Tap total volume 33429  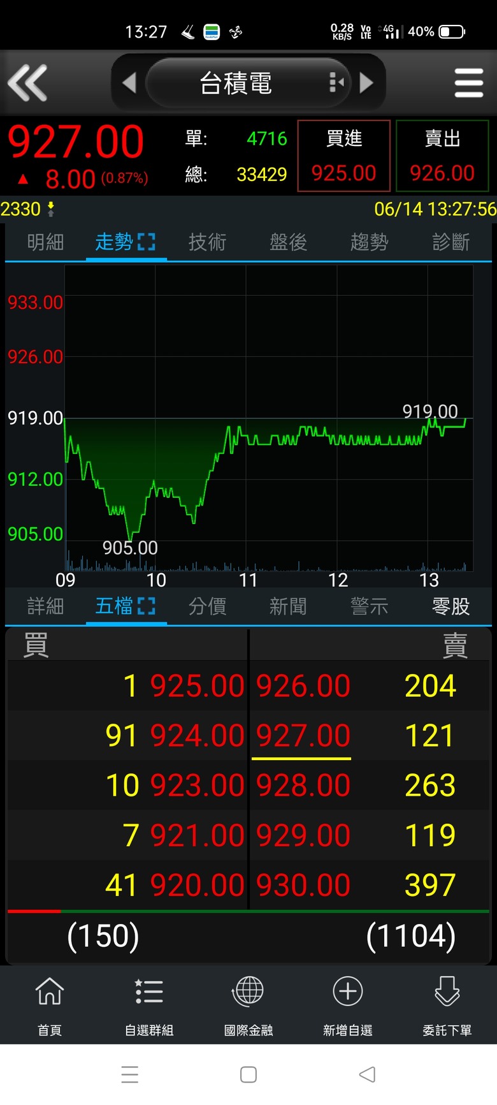tap(262, 174)
